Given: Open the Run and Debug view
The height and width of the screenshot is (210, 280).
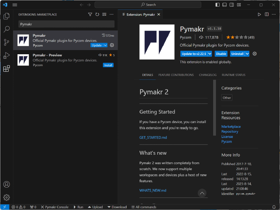Looking at the screenshot, I should [x=6, y=56].
